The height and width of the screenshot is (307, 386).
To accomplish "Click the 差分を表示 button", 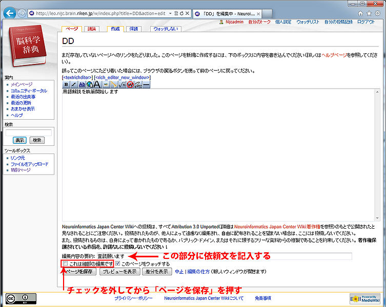I will point(156,272).
